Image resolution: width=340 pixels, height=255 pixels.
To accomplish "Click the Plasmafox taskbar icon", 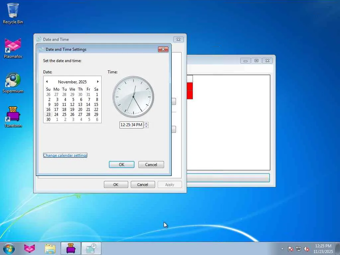I will pyautogui.click(x=30, y=248).
